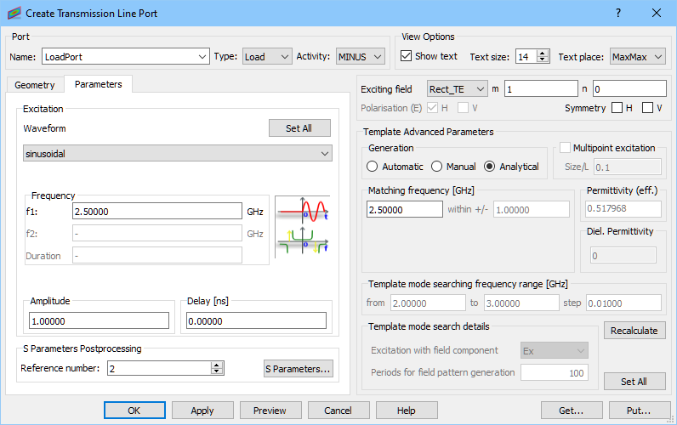
Task: Increase Text size with up arrow
Action: tap(543, 53)
